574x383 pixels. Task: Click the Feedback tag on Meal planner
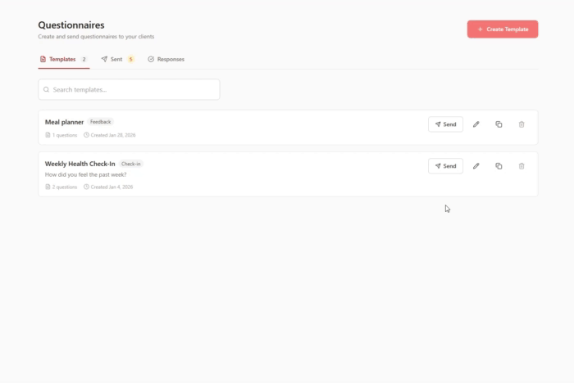[x=101, y=122]
